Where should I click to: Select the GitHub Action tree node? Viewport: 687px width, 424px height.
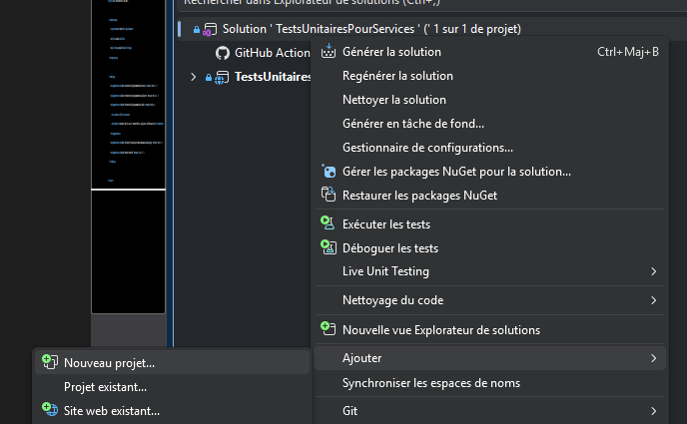272,53
